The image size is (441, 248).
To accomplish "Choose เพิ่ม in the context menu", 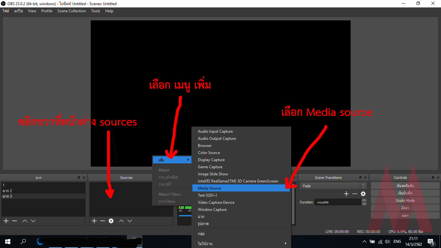I will point(172,160).
